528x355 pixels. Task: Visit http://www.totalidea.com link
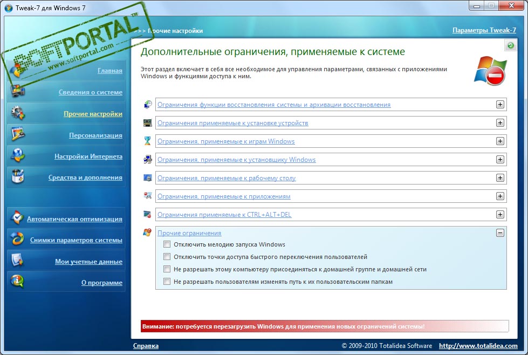coord(478,346)
